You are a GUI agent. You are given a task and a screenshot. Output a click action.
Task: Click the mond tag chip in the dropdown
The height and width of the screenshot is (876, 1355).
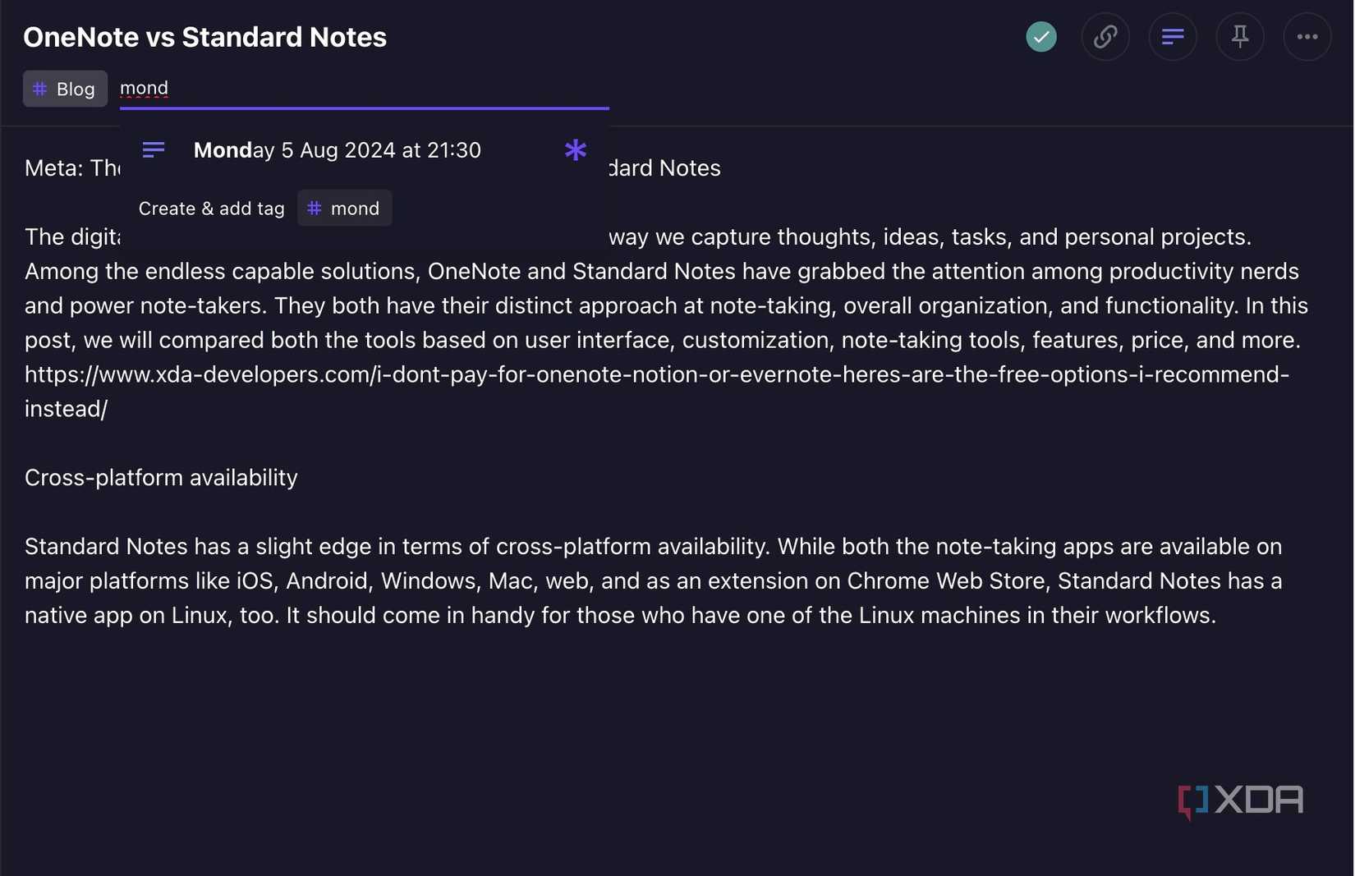coord(344,209)
